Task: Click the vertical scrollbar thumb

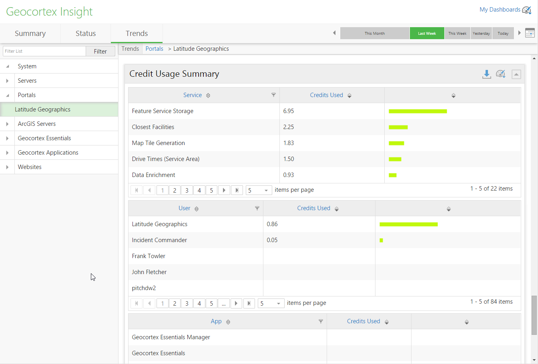Action: point(534,315)
